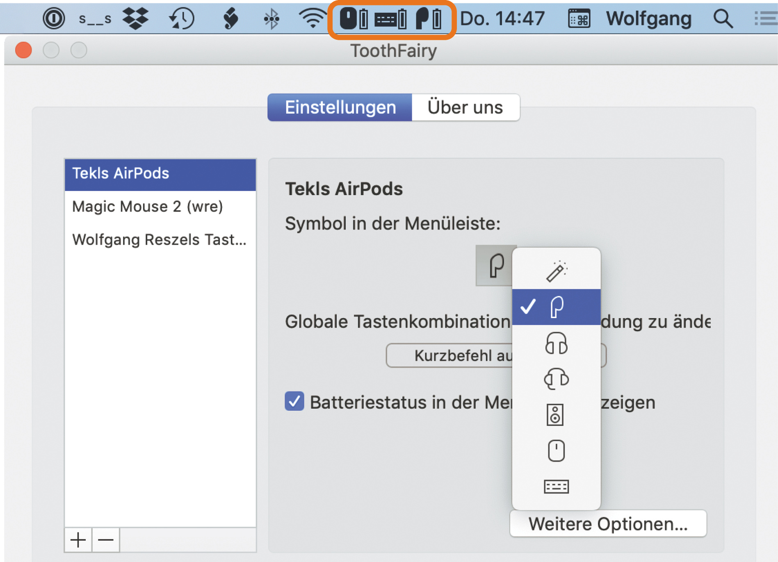This screenshot has height=562, width=778.
Task: Uncheck Batteriestatus in der Menüleiste checkbox
Action: pyautogui.click(x=294, y=401)
